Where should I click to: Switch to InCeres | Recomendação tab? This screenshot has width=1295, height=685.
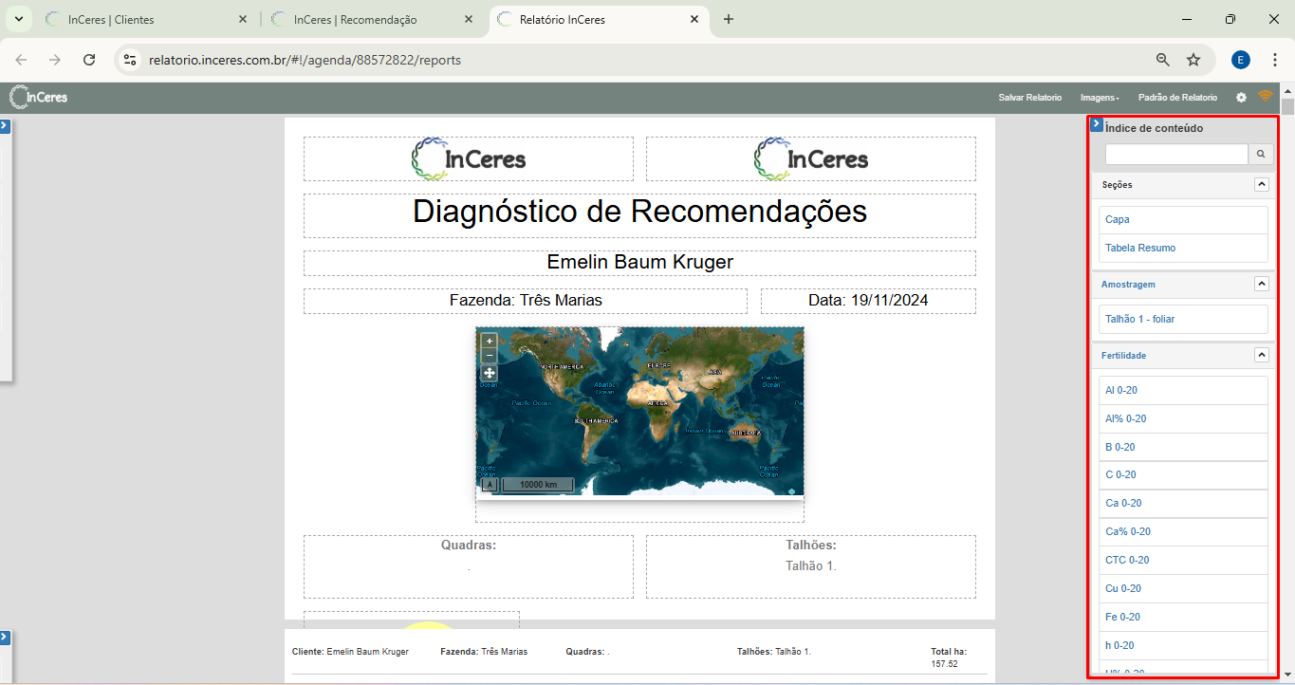click(x=373, y=19)
